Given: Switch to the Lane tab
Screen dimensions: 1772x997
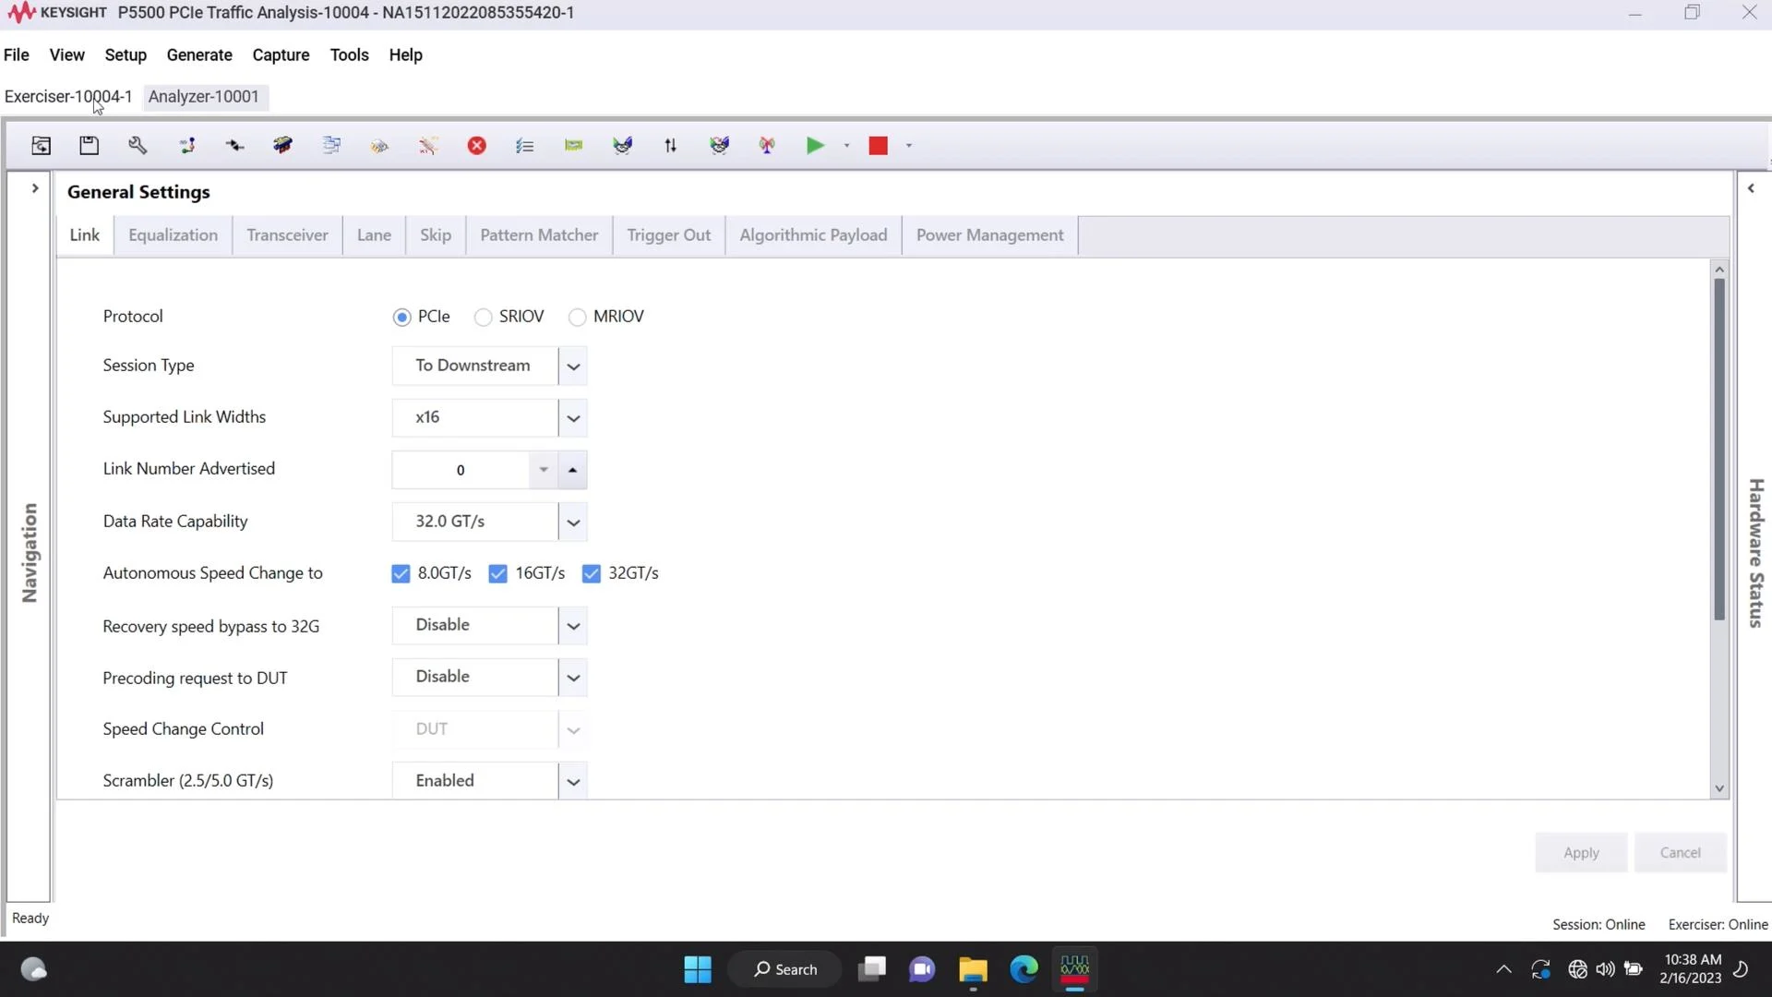Looking at the screenshot, I should 374,234.
